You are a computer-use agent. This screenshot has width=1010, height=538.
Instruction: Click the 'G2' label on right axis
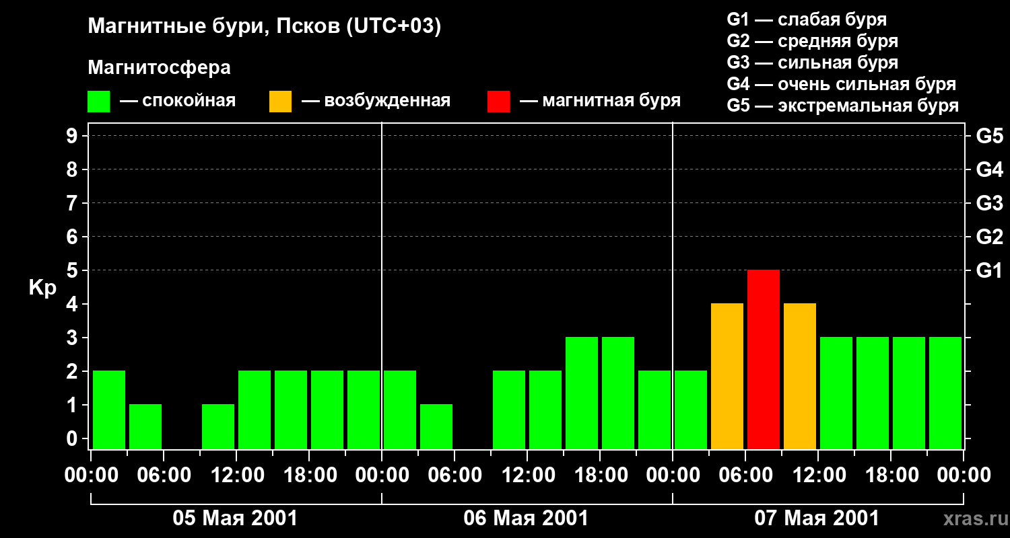(989, 237)
